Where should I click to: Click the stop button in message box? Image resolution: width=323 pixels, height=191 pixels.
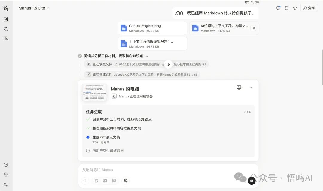tap(252, 181)
